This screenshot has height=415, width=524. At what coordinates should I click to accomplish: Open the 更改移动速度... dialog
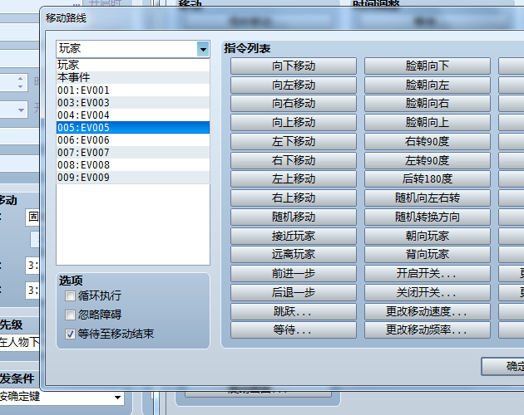(428, 311)
